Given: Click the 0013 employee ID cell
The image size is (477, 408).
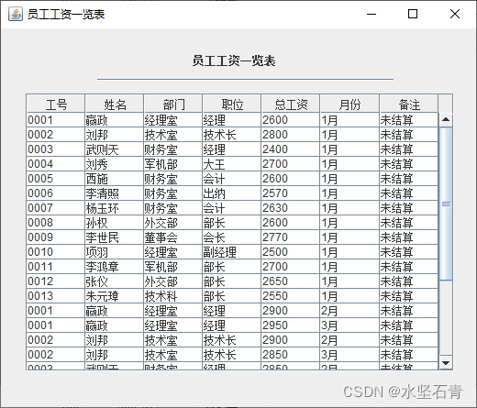Looking at the screenshot, I should click(x=56, y=296).
